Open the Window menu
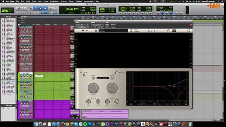Screen dimensions: 226x127 [x=78, y=1]
